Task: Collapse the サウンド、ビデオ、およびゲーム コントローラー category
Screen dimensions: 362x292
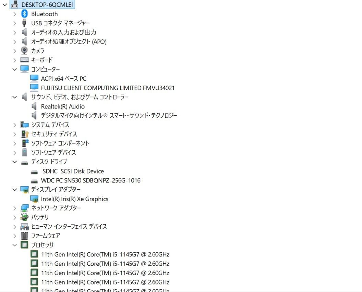Action: point(14,97)
